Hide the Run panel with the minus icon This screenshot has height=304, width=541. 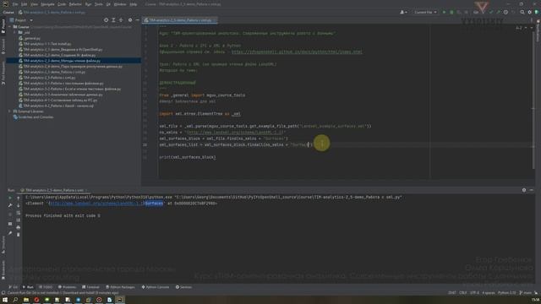coord(532,190)
